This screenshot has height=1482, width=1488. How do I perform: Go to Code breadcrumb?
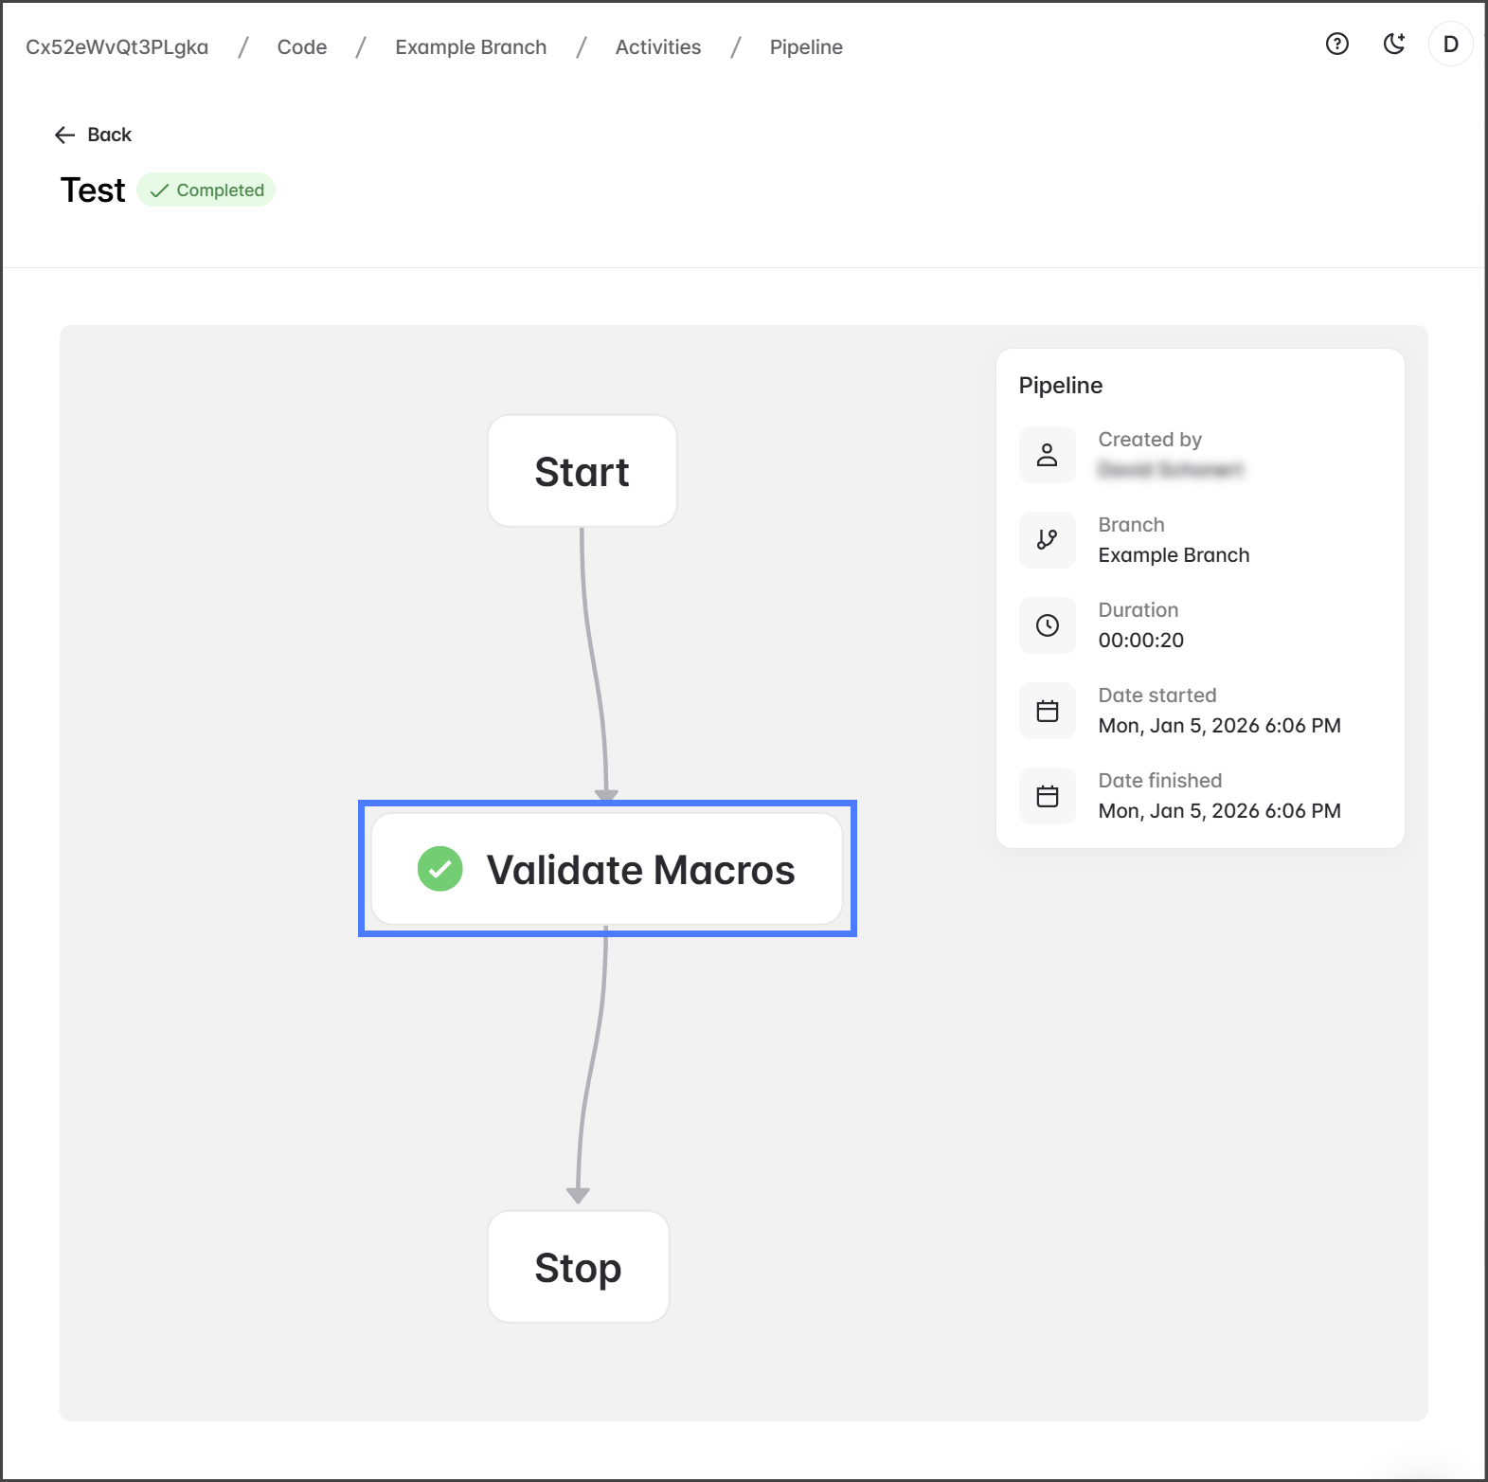[x=301, y=47]
